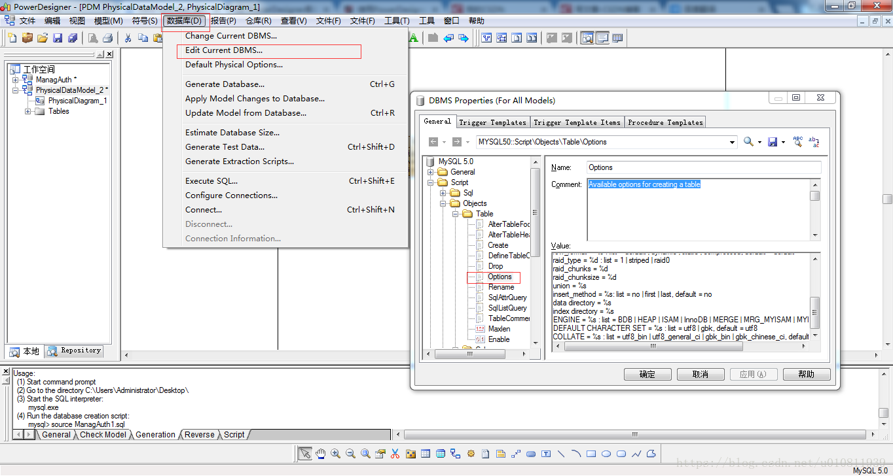The height and width of the screenshot is (476, 893).
Task: Choose Change Current DBMS menu entry
Action: 231,36
